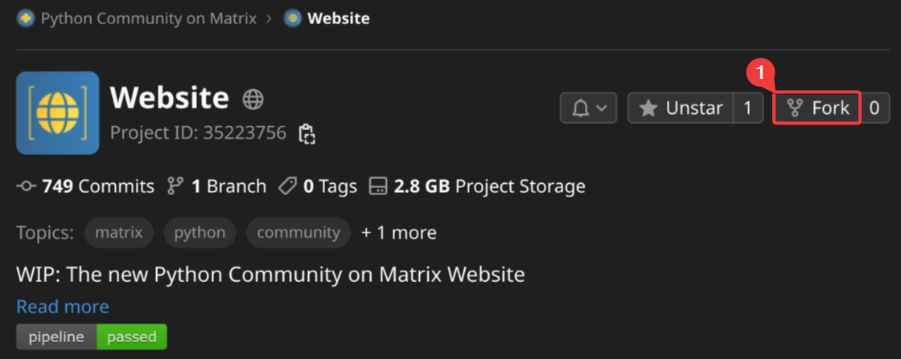Click the public globe visibility icon
This screenshot has width=901, height=359.
point(253,100)
